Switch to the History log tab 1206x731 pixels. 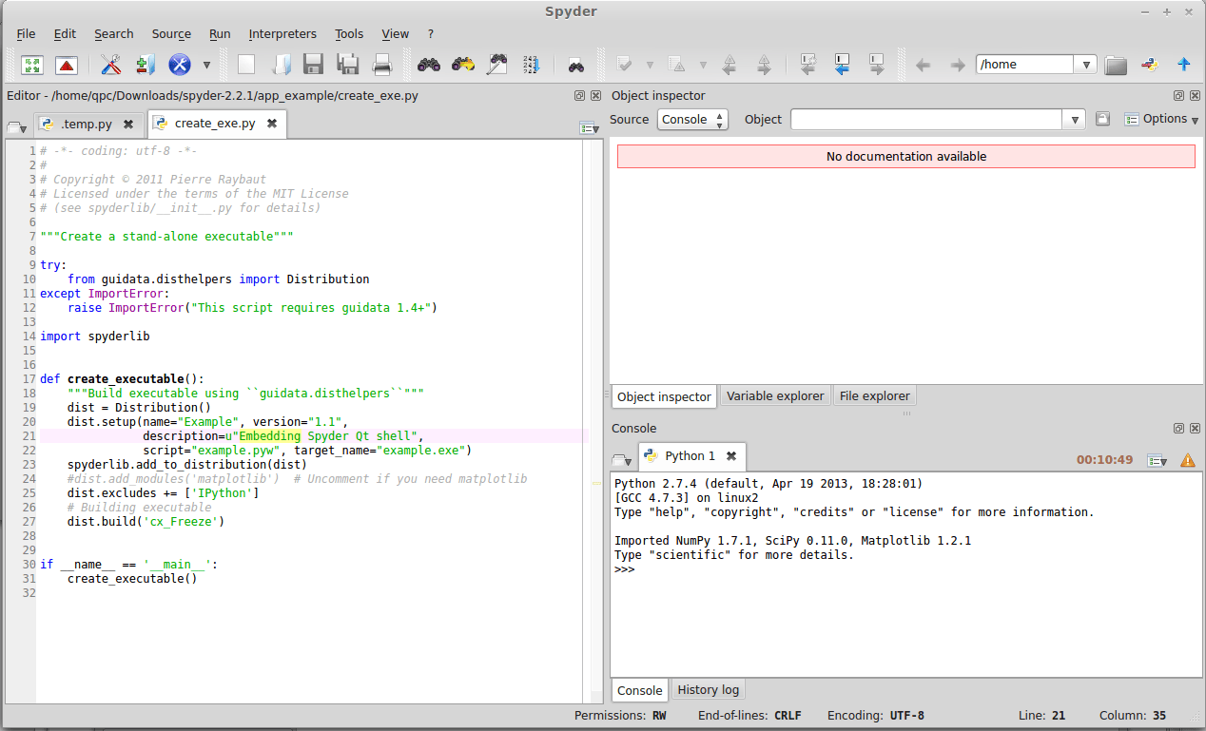[707, 690]
